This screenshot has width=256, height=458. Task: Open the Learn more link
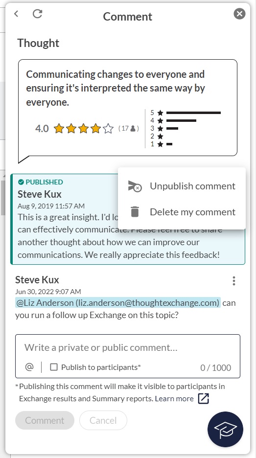174,399
